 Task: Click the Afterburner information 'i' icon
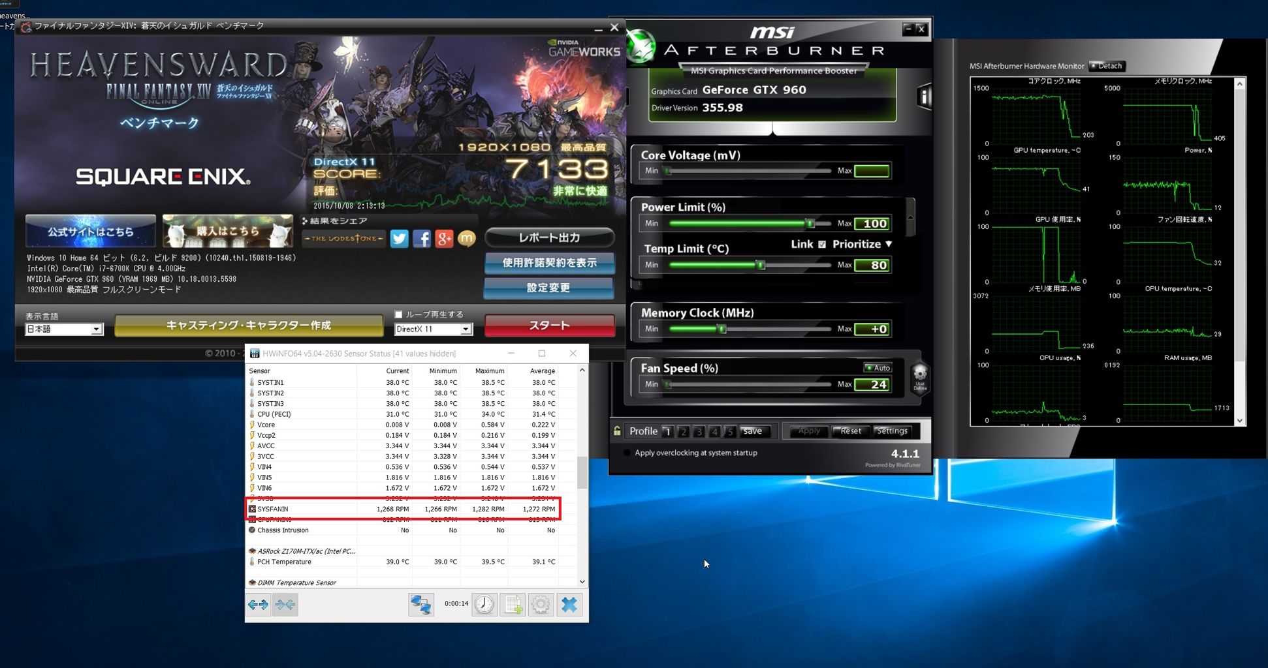coord(925,97)
